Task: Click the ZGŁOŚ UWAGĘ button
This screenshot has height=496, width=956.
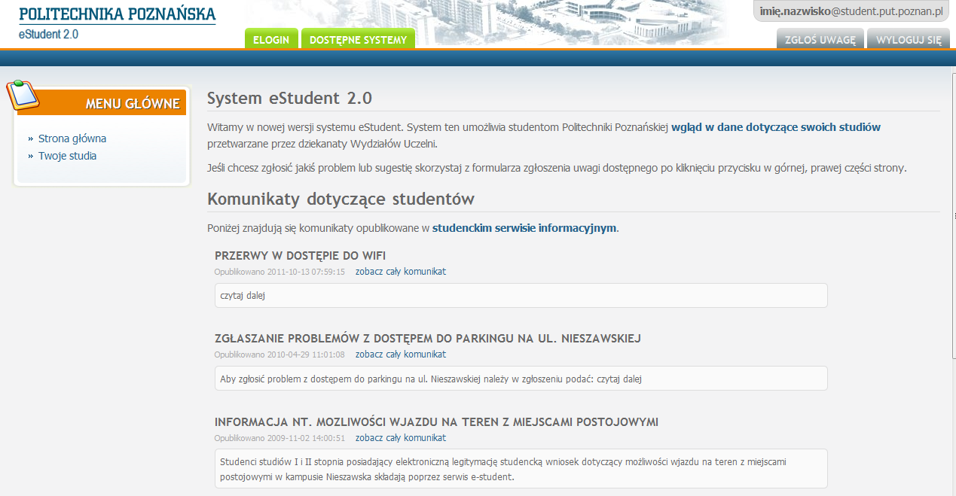Action: pos(820,40)
